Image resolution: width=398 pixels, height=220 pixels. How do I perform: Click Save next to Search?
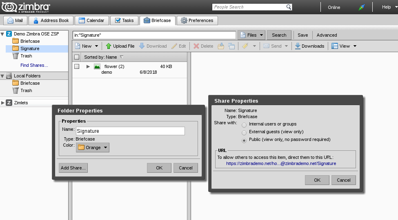302,35
